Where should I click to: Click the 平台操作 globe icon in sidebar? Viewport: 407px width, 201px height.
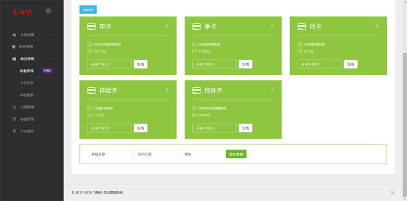(14, 131)
